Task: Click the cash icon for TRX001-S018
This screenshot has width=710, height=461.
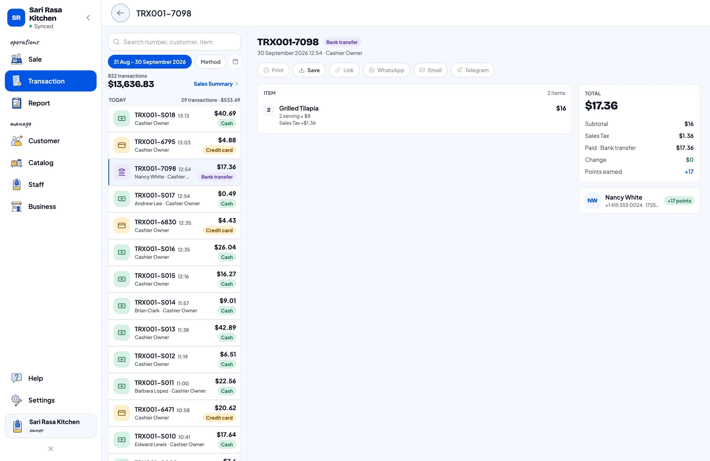Action: tap(122, 118)
